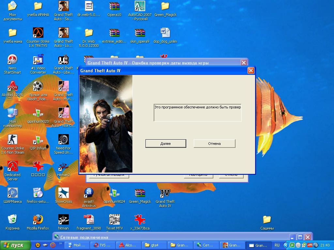Click the Далее button in the dialog

166,144
